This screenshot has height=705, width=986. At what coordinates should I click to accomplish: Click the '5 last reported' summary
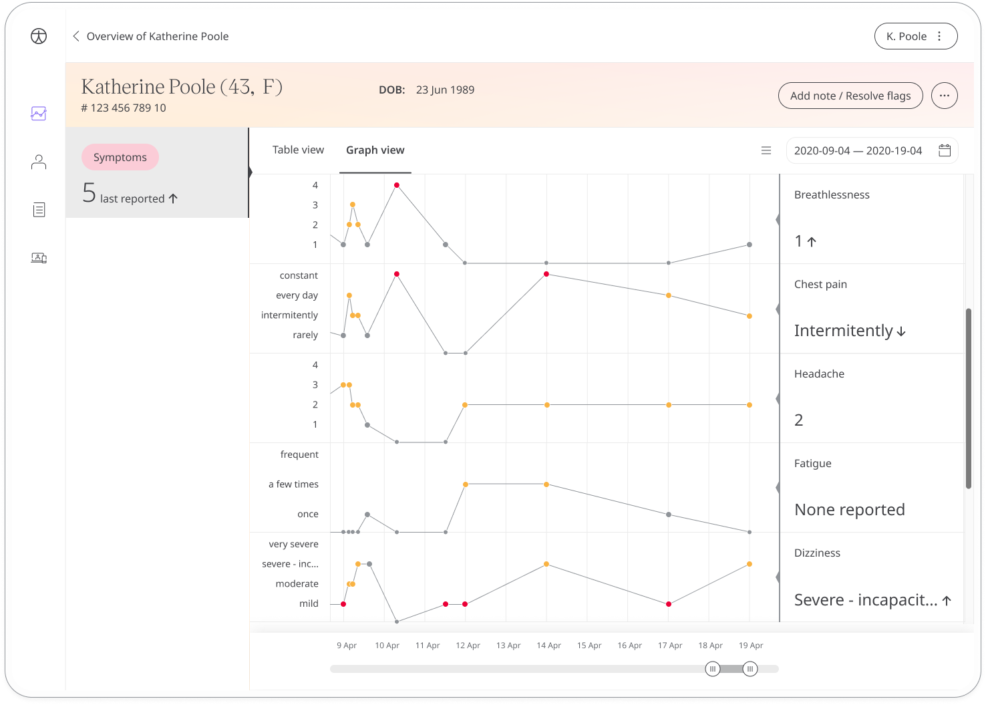pyautogui.click(x=130, y=193)
